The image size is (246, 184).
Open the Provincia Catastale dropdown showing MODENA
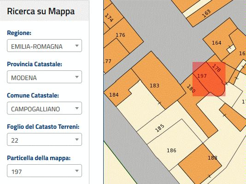tap(44, 77)
